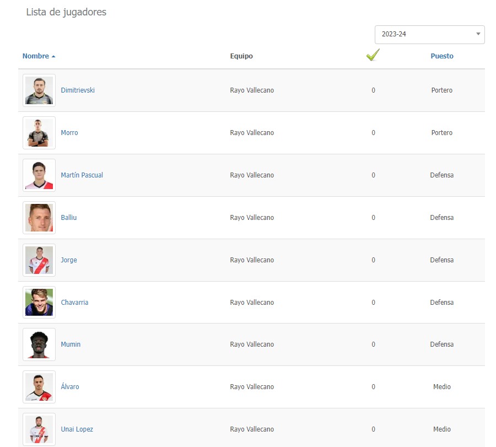Click the green checkmark column icon
496x447 pixels.
pyautogui.click(x=373, y=55)
